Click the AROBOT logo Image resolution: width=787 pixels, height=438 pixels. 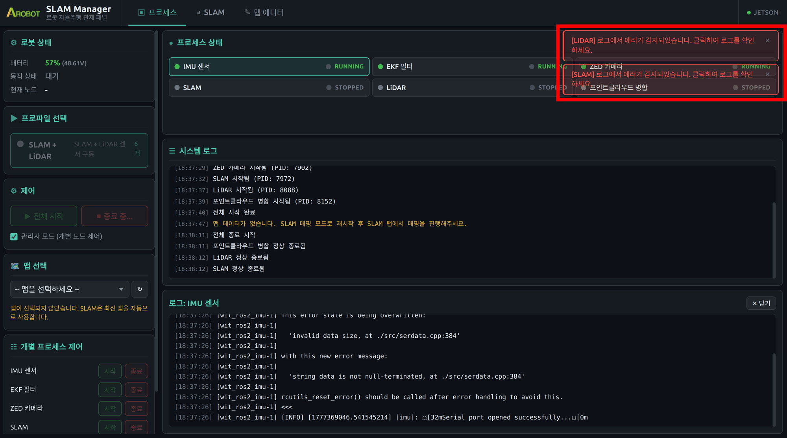click(23, 13)
